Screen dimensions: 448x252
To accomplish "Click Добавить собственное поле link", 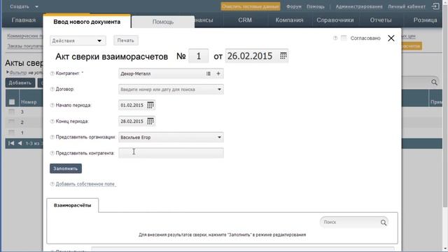I will pos(85,184).
